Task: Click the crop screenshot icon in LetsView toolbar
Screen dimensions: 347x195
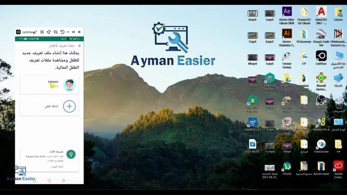Action: point(55,32)
